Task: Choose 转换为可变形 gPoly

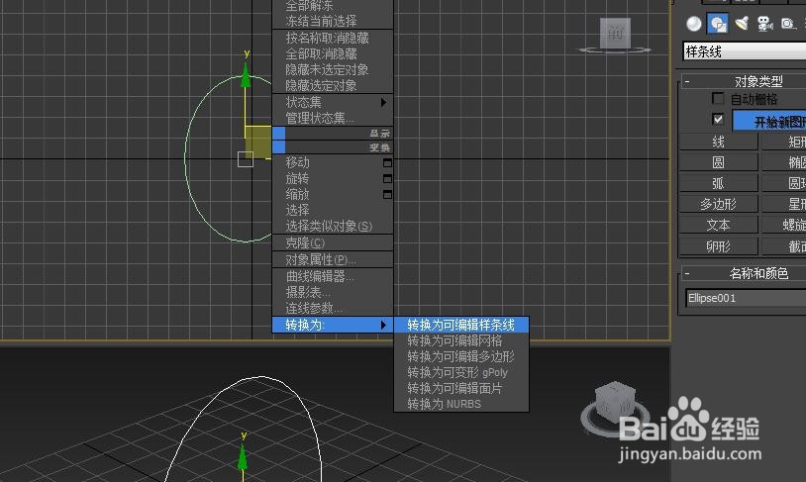Action: 461,372
